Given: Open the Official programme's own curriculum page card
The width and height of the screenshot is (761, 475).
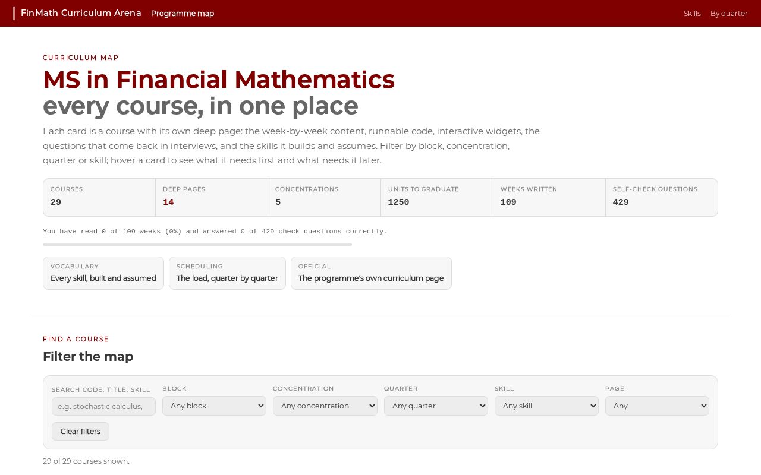Looking at the screenshot, I should click(x=371, y=273).
